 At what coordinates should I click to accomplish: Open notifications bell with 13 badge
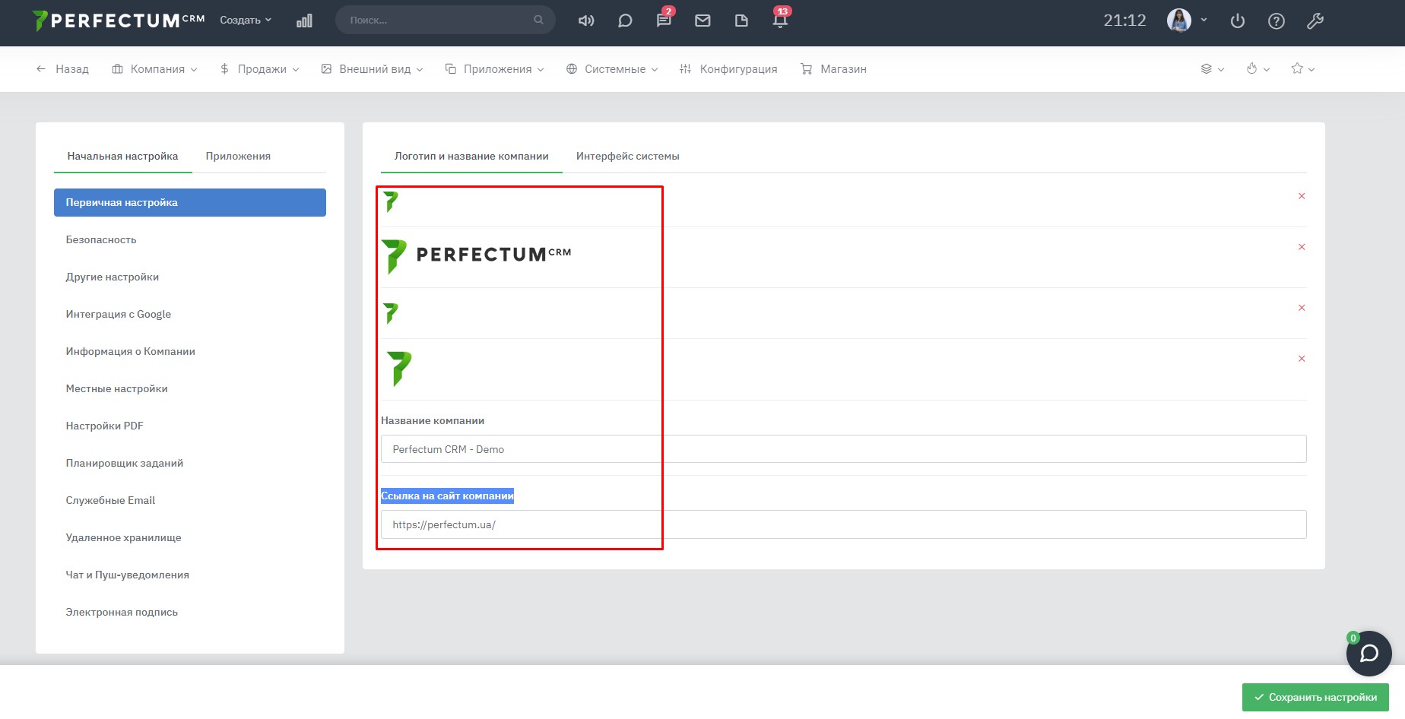point(780,21)
